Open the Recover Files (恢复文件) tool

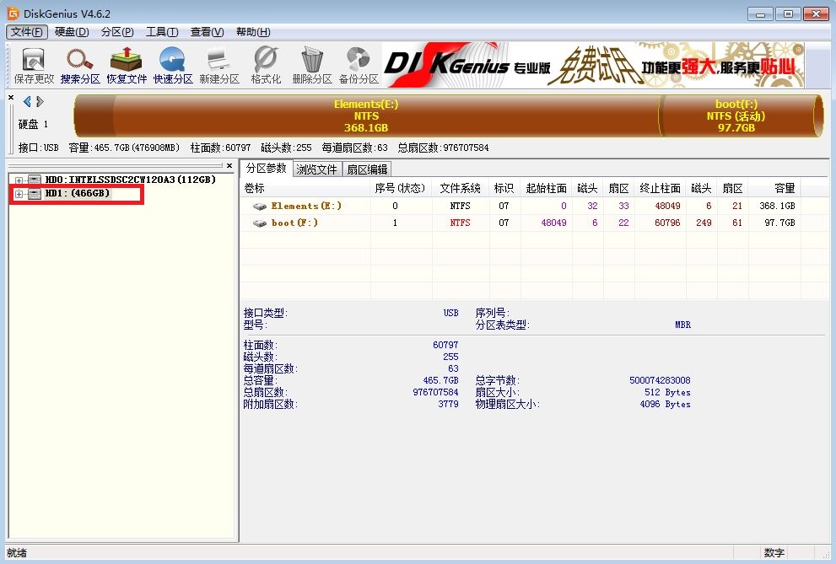pyautogui.click(x=127, y=66)
